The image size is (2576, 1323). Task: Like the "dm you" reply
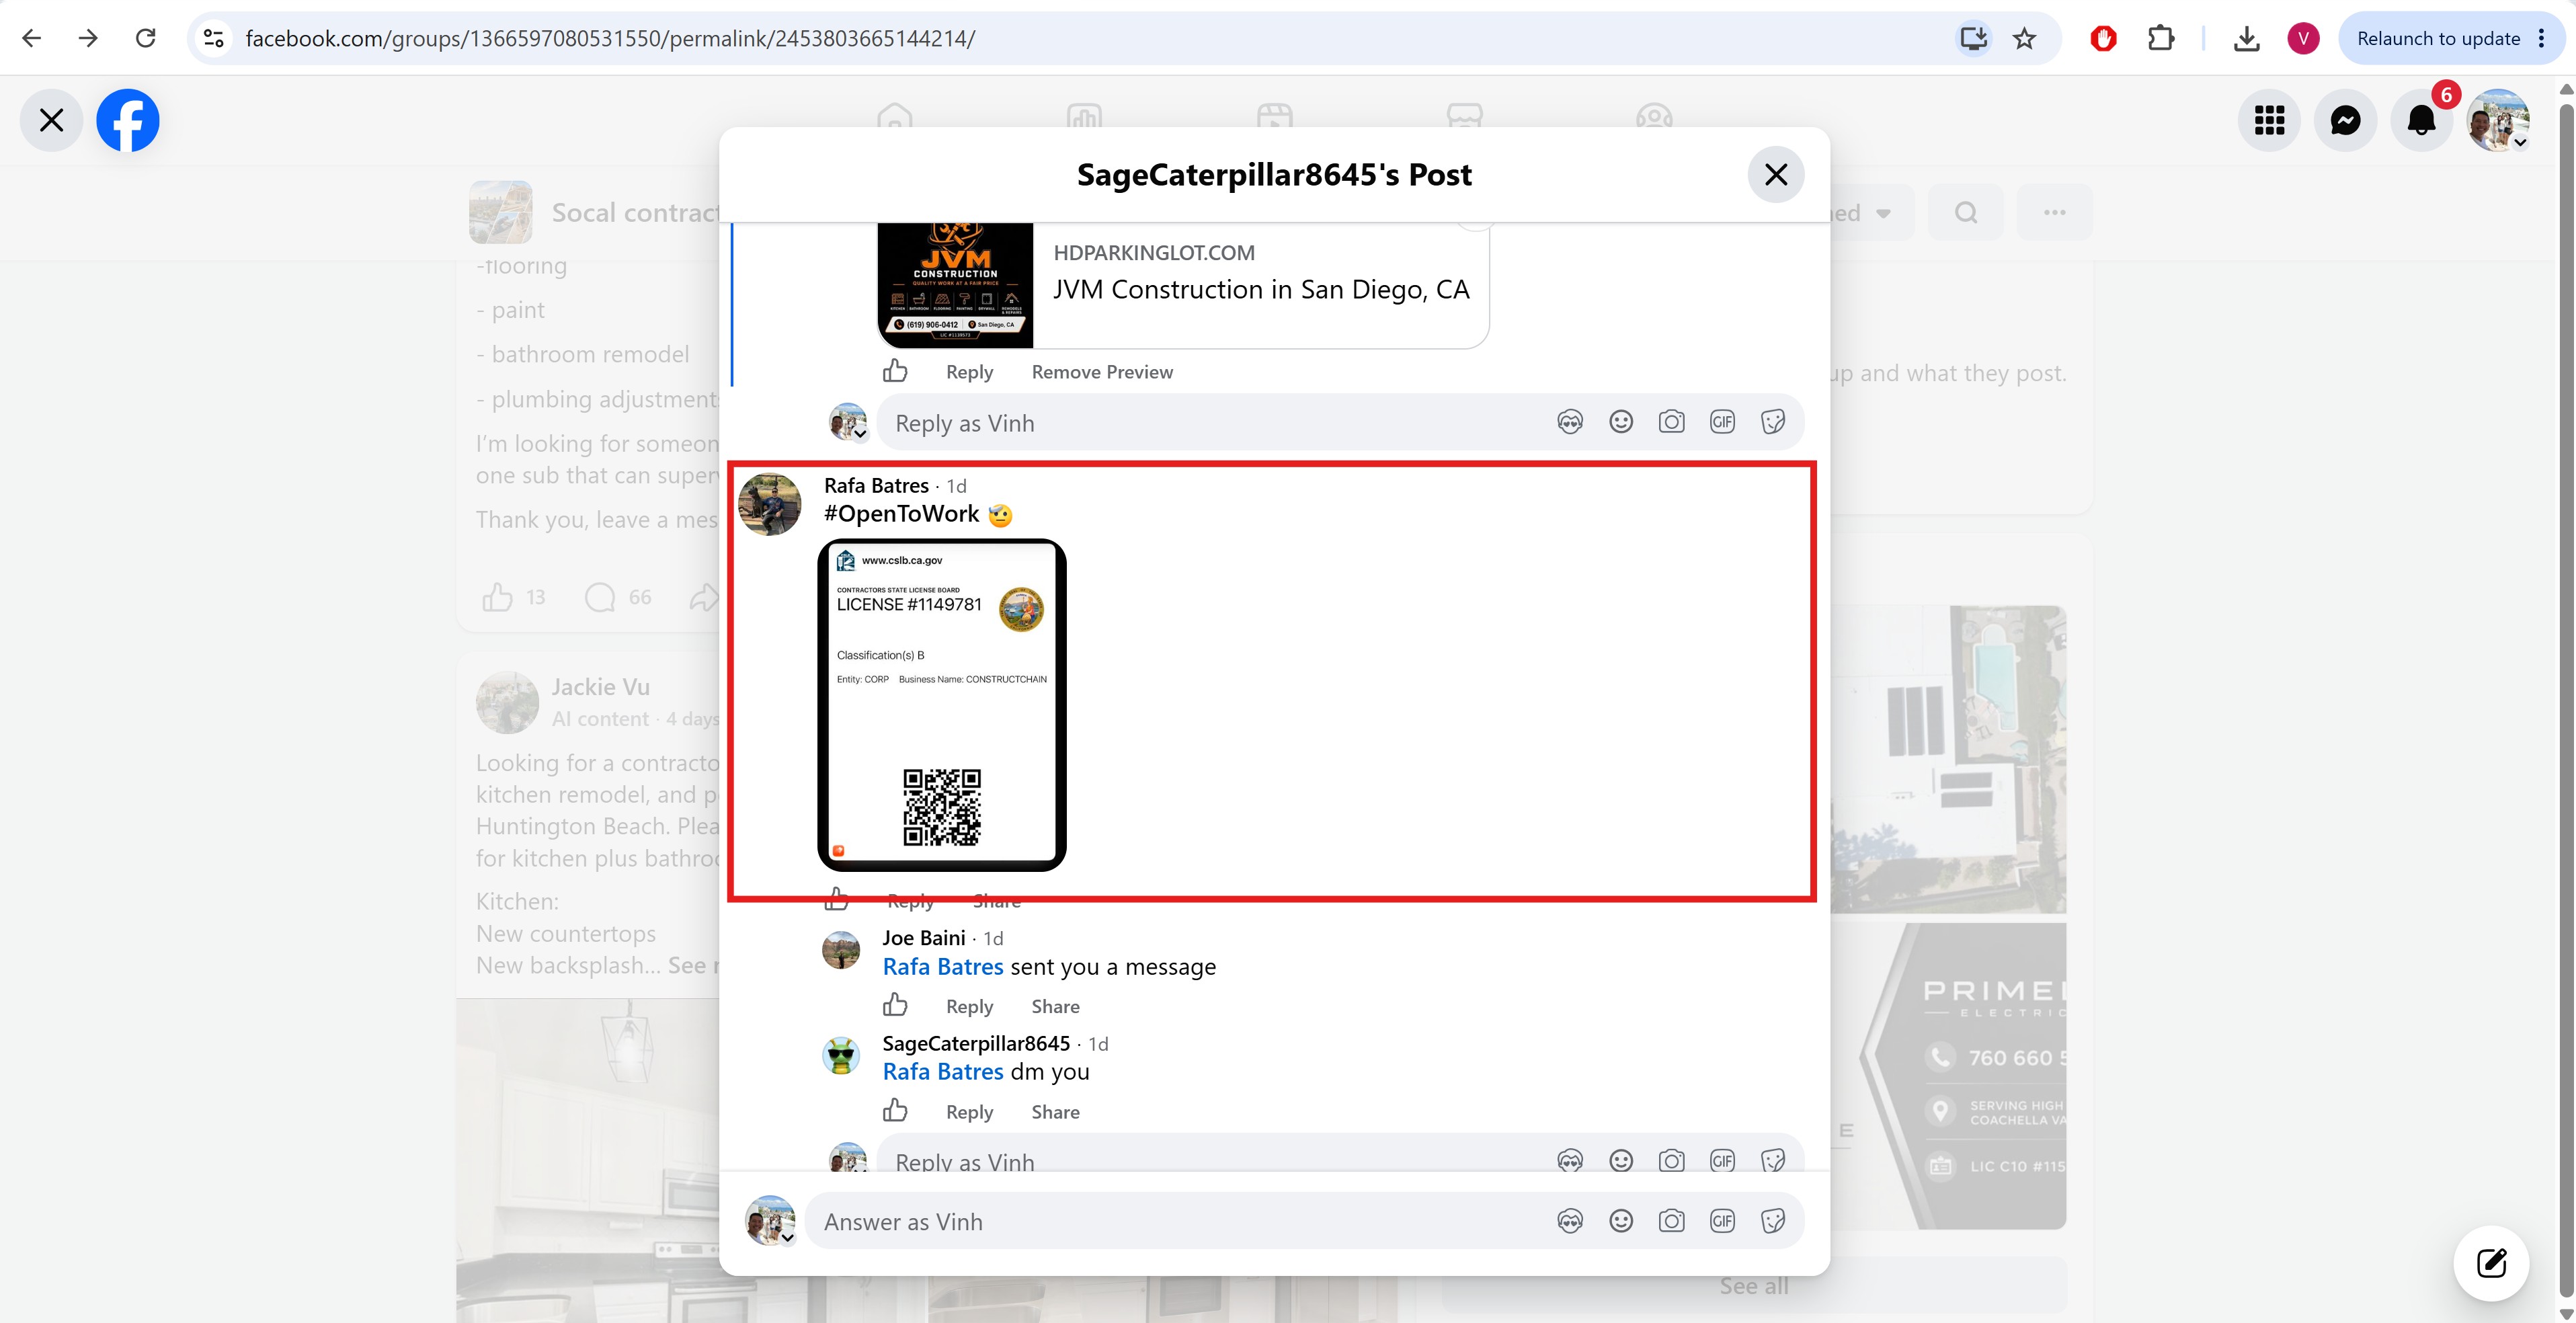click(x=895, y=1111)
